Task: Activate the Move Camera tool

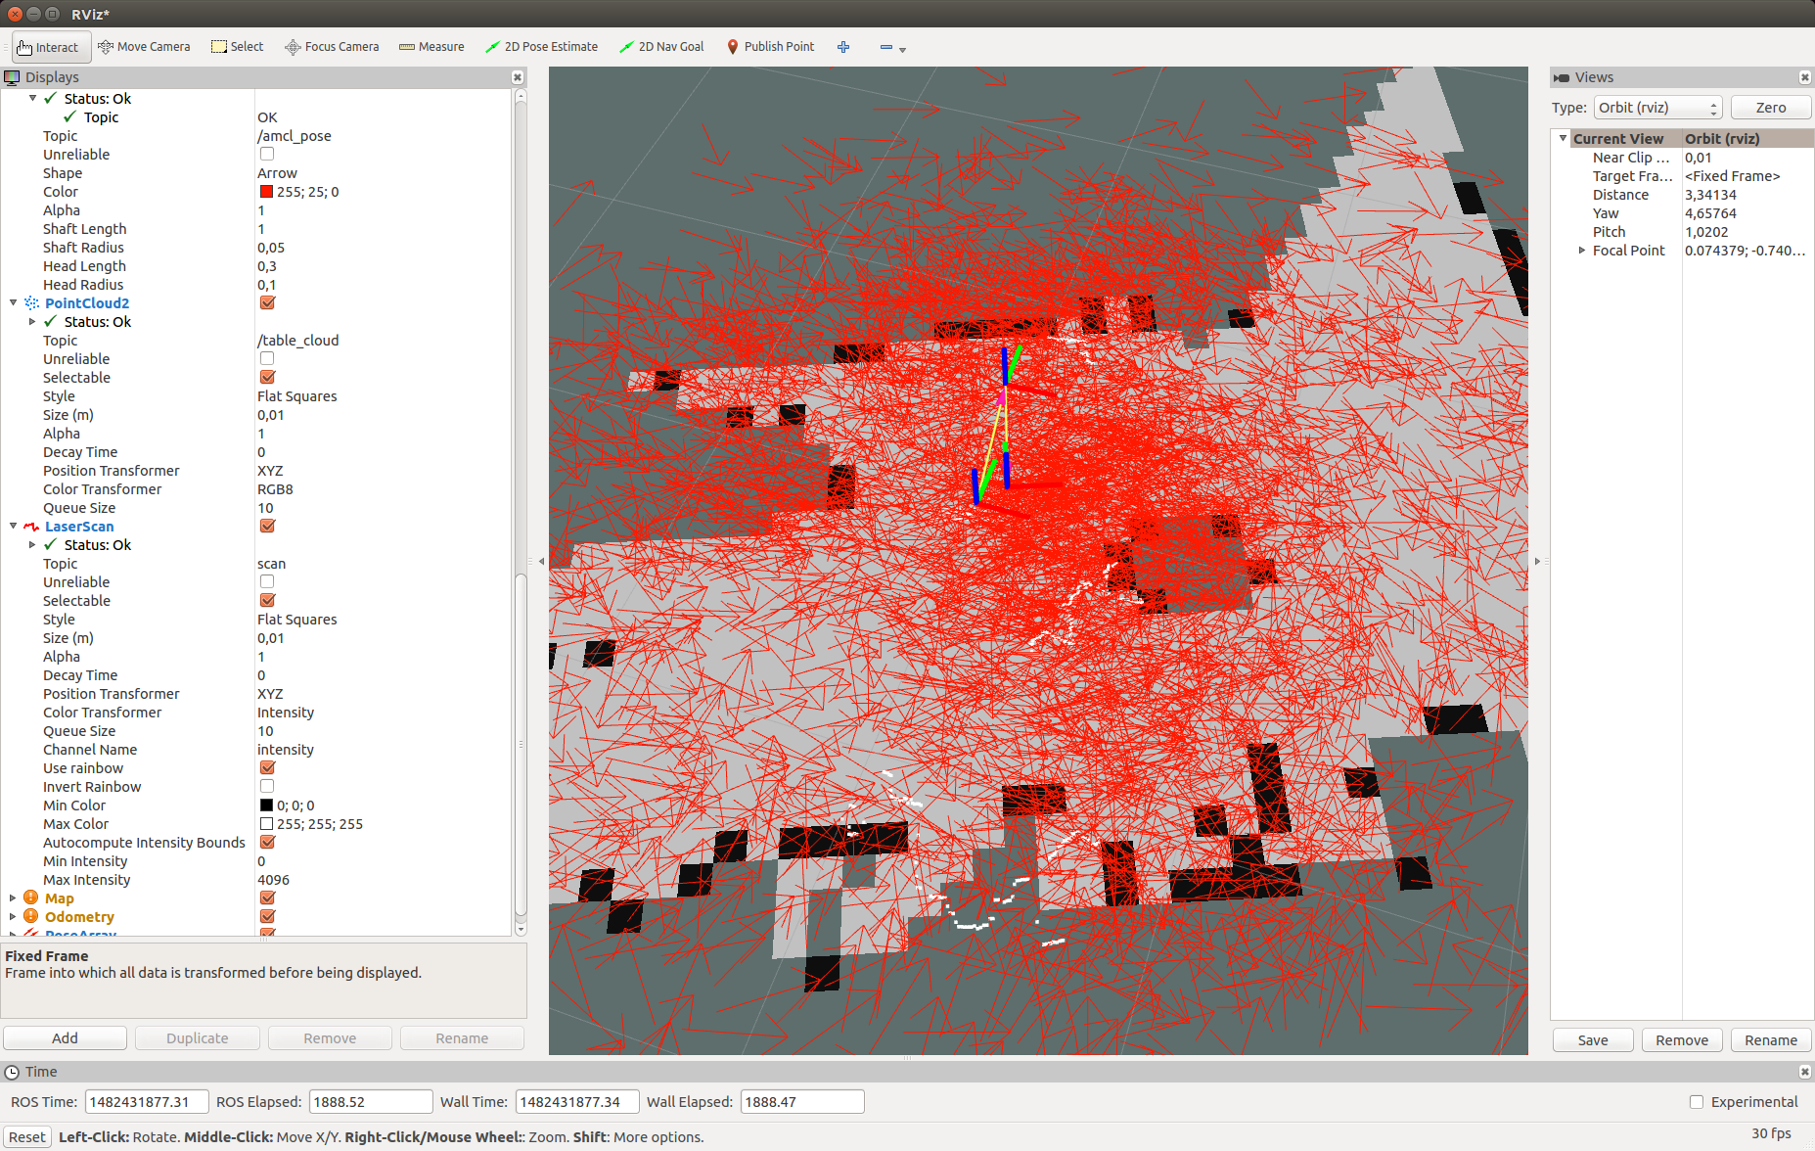Action: (x=144, y=47)
